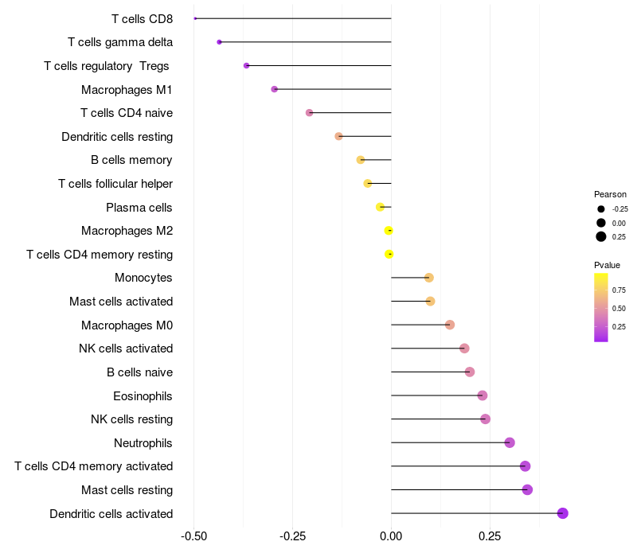Screen dimensions: 637x557
Task: Click the Pearson legend title
Action: 610,194
